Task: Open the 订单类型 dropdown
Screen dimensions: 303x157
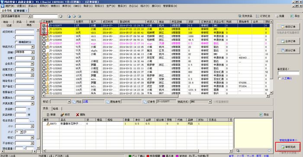Action: (x=32, y=75)
